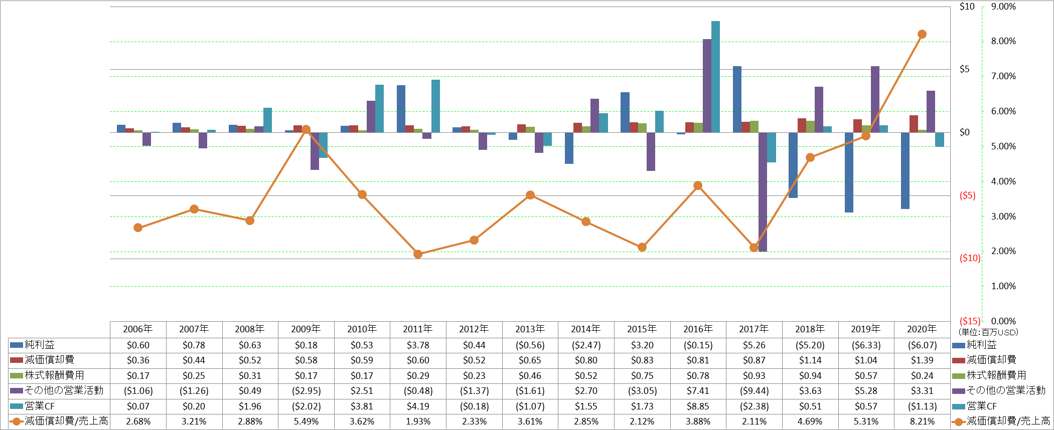Screen dimensions: 1054x430
Task: Click the 2006 ratio cell 2.68%
Action: point(138,422)
